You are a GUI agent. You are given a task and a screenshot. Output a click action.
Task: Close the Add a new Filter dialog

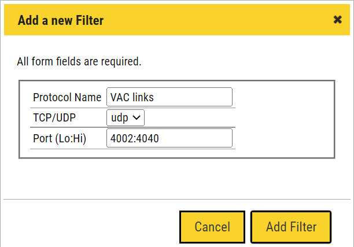(x=338, y=20)
